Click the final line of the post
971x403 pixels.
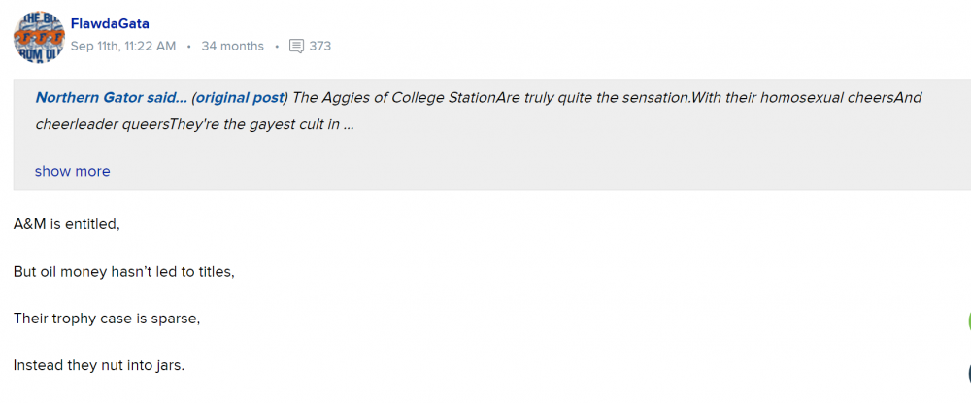[x=98, y=365]
